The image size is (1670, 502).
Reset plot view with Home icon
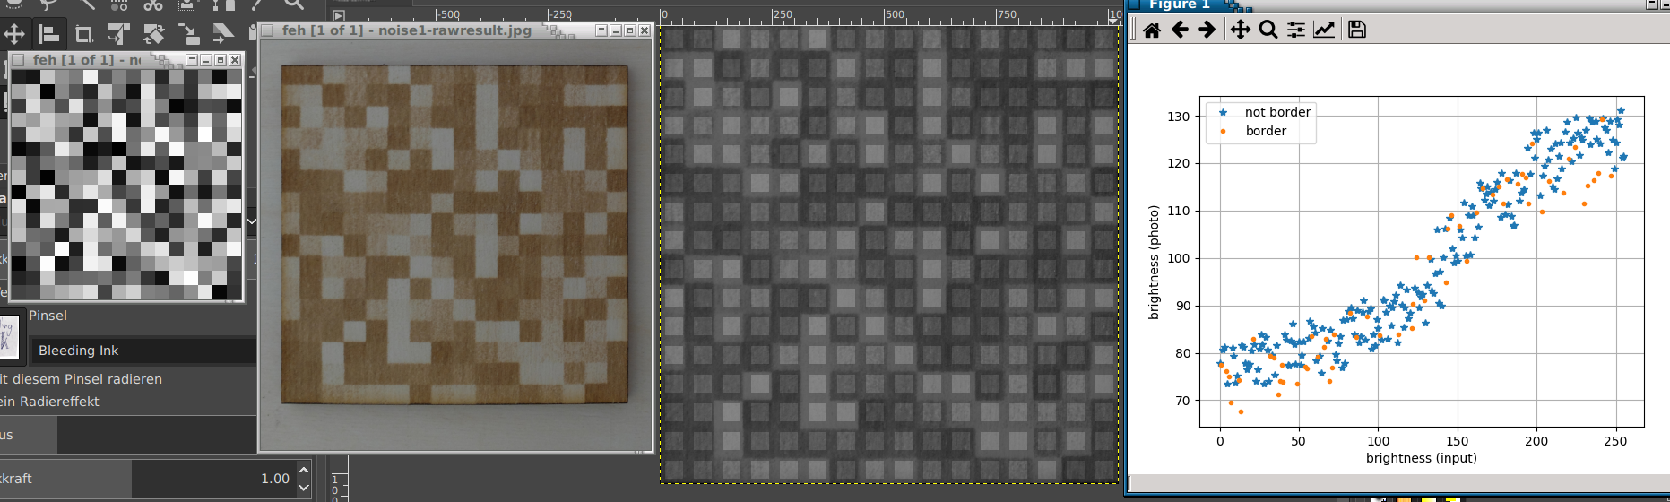[1152, 30]
